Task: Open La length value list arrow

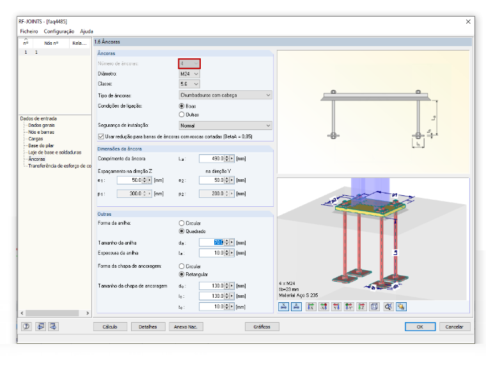Action: pos(232,159)
